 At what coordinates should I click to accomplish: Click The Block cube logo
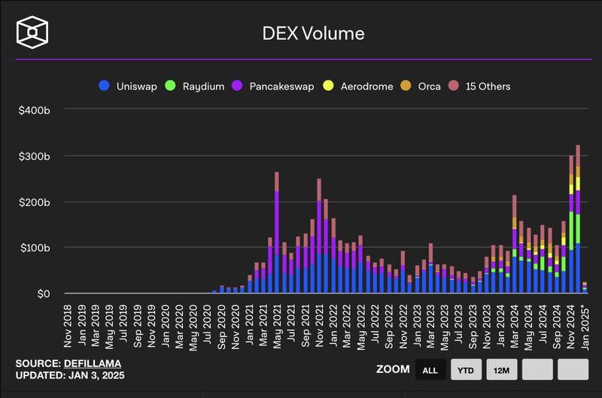coord(32,32)
